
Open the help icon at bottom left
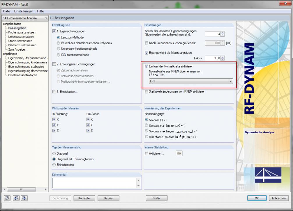pos(7,198)
